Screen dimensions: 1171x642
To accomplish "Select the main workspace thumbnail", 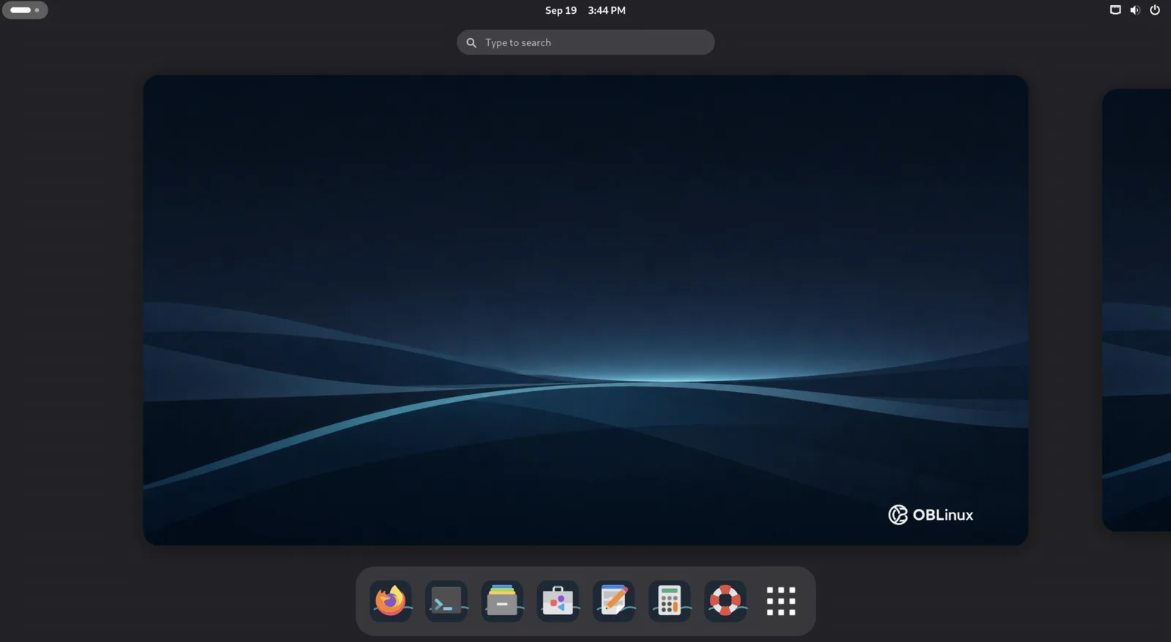I will [x=585, y=310].
